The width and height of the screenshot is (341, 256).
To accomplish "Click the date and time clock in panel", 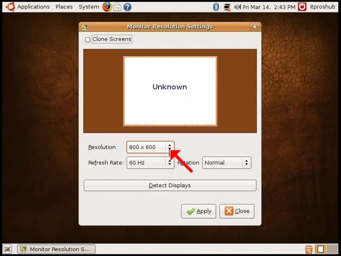I will click(269, 7).
